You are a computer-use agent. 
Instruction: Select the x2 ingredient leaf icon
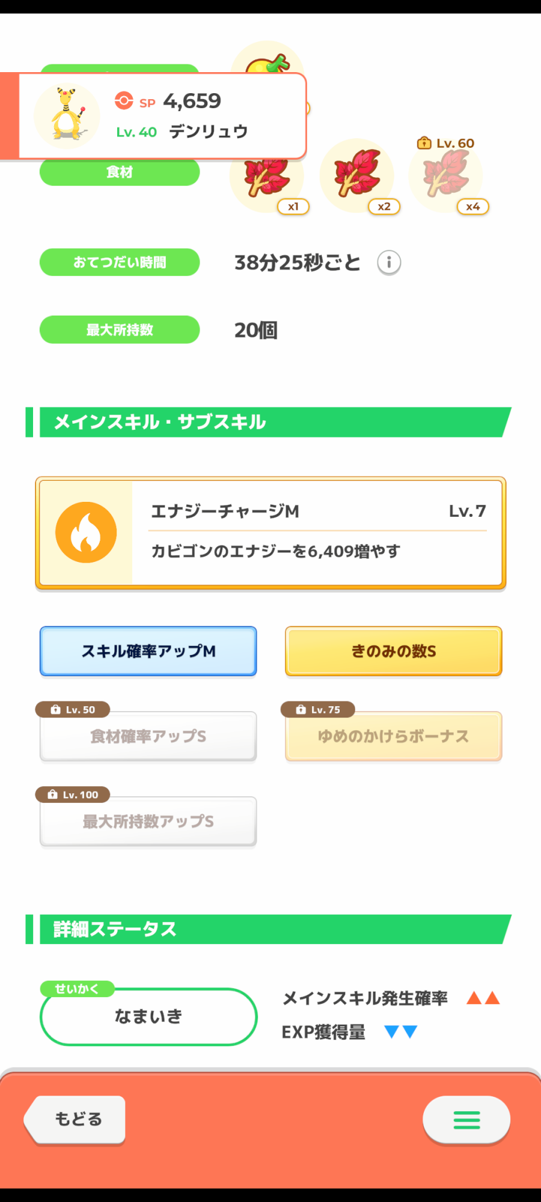(x=356, y=175)
